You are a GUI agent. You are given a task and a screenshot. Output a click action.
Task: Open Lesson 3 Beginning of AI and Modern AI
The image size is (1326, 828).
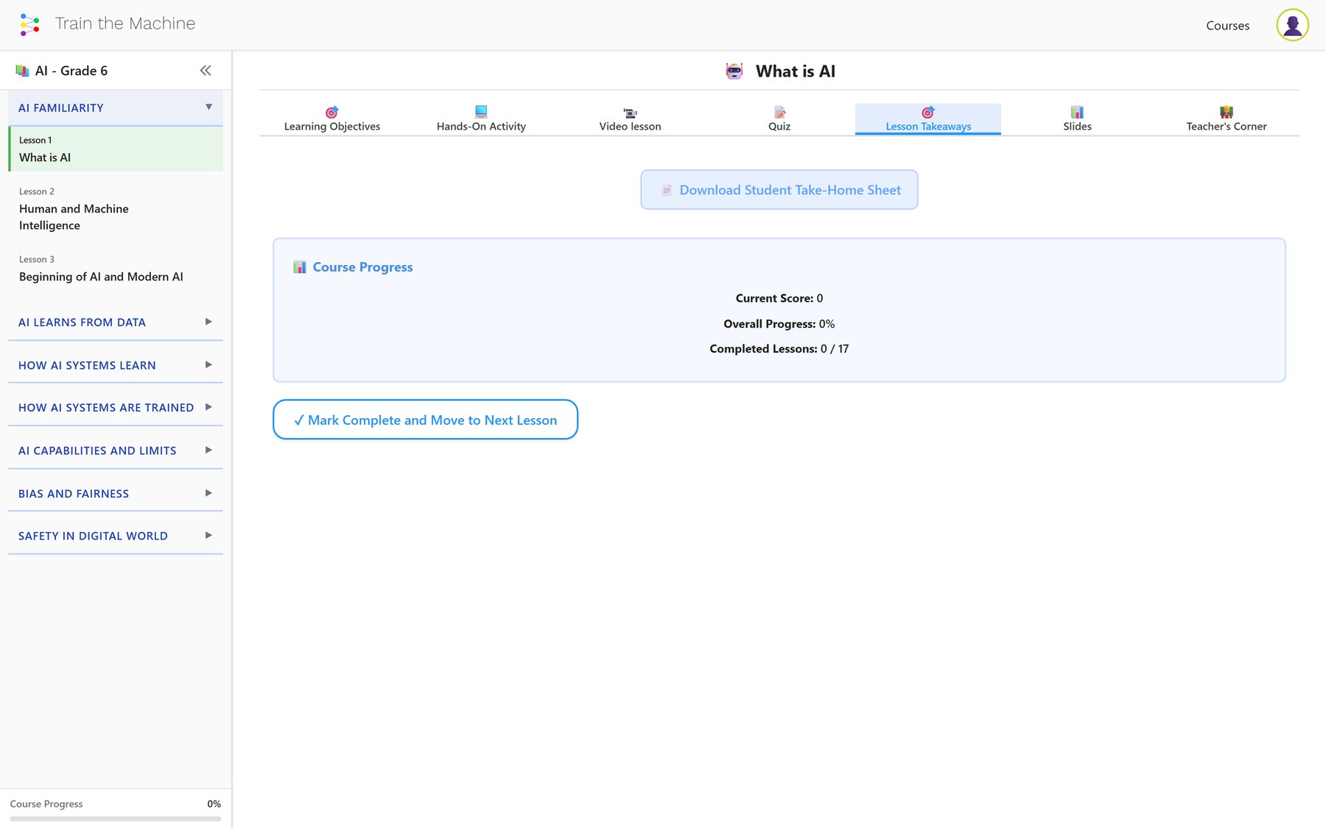click(116, 269)
